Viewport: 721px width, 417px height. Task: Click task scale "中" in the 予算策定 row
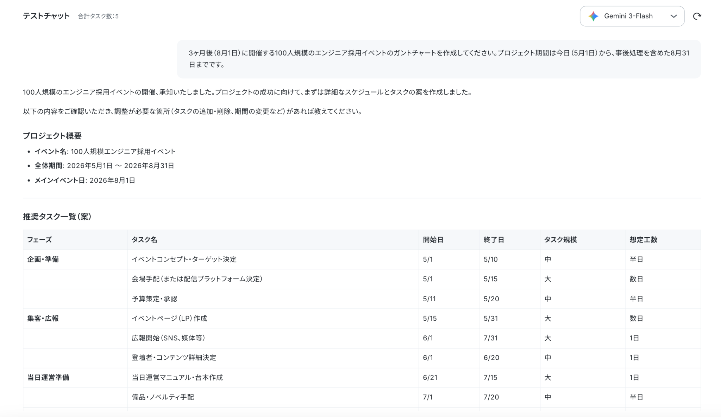tap(548, 299)
